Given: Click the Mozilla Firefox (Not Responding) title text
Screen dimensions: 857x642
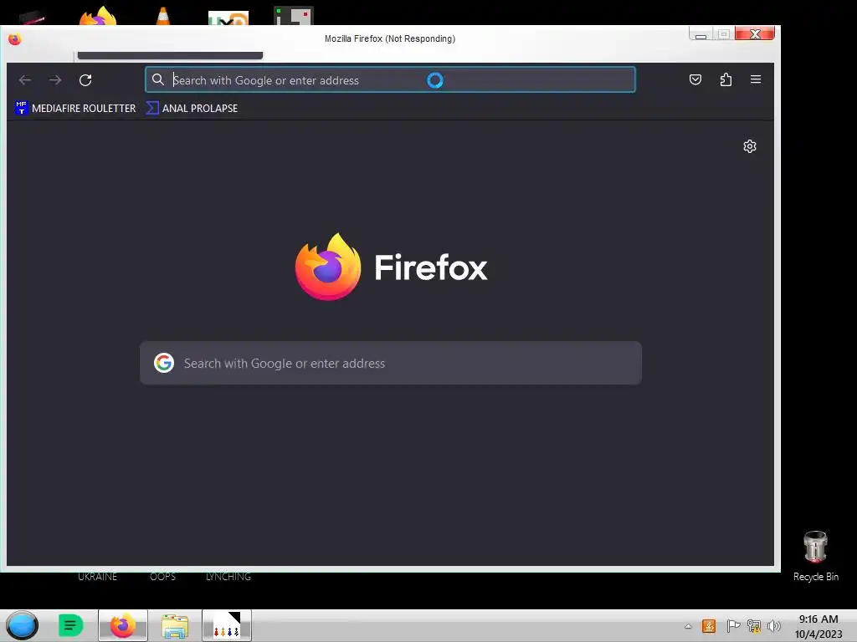Looking at the screenshot, I should (390, 38).
